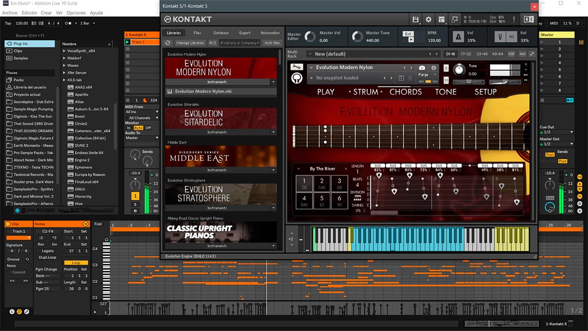588x331 pixels.
Task: Select Plug-ins category in browser
Action: pos(29,44)
